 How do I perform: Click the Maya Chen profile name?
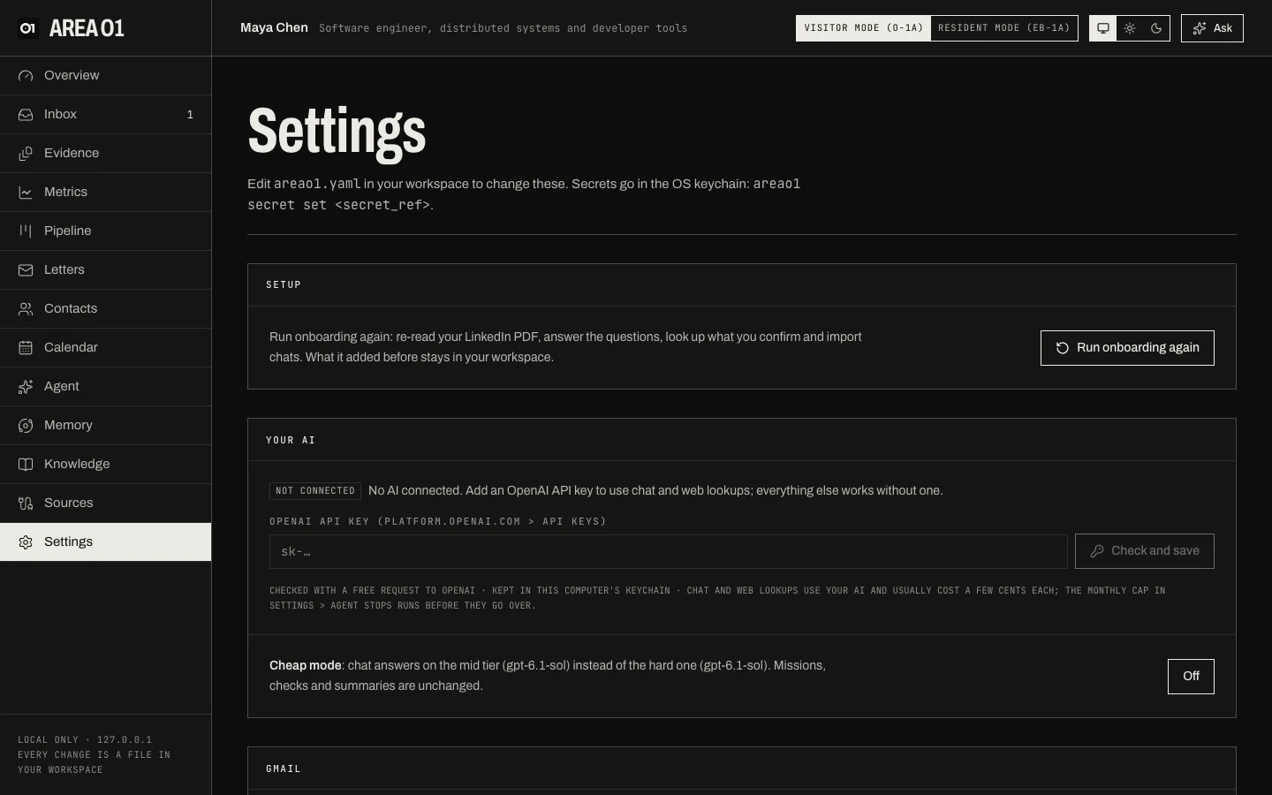[x=274, y=28]
